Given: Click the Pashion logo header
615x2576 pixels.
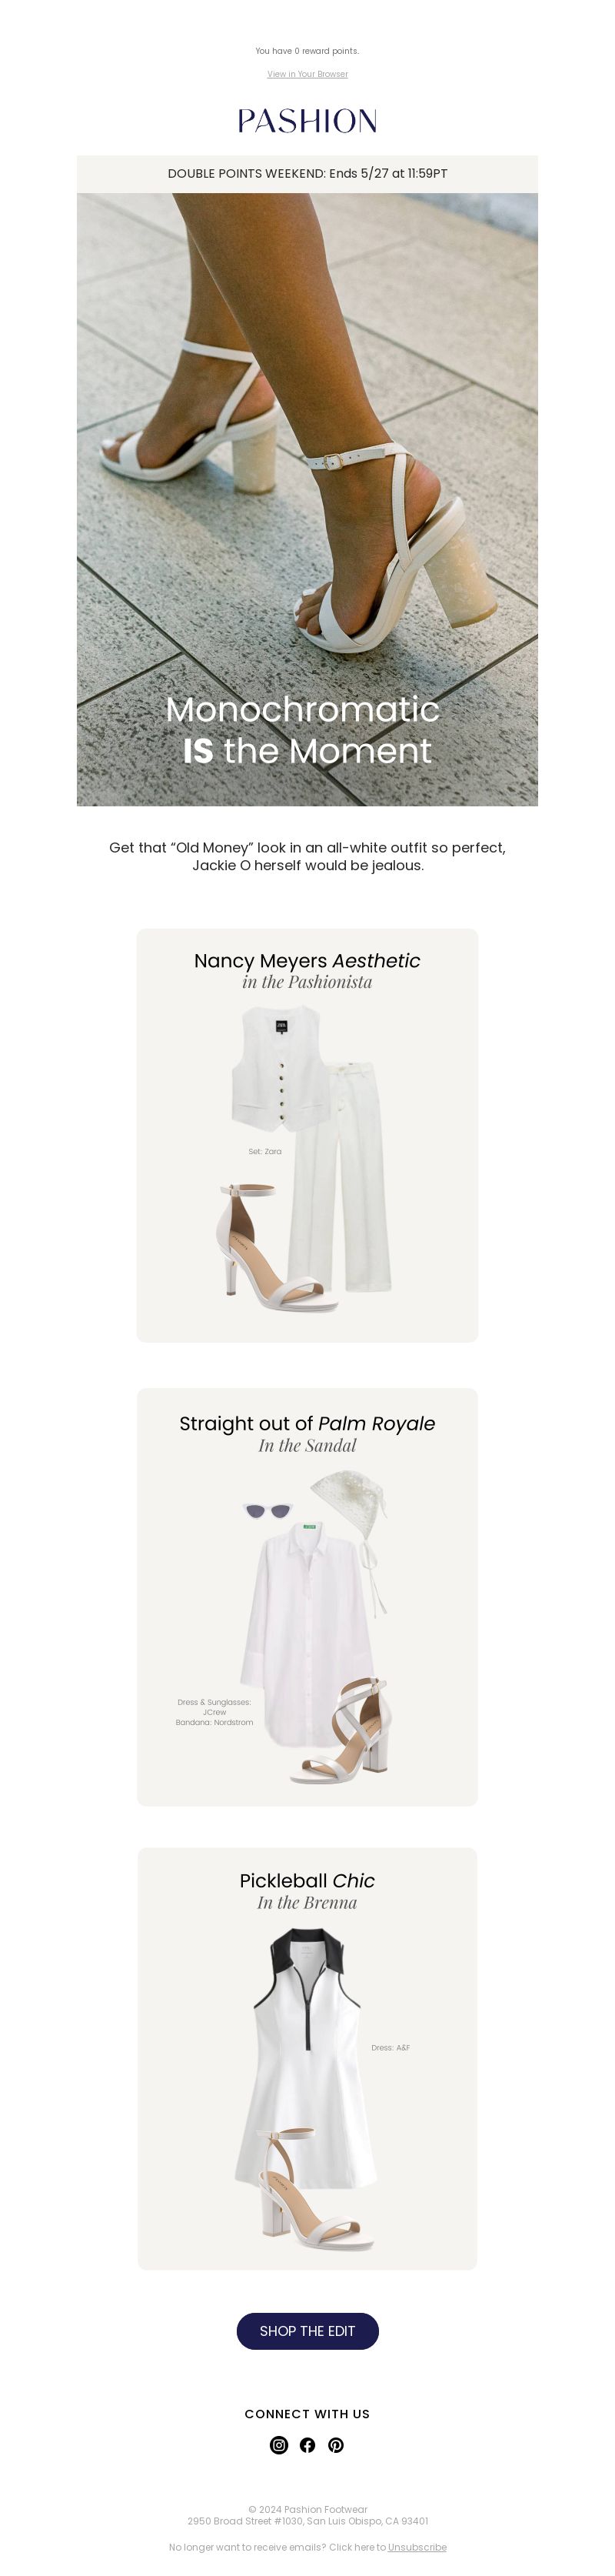Looking at the screenshot, I should click(x=307, y=121).
